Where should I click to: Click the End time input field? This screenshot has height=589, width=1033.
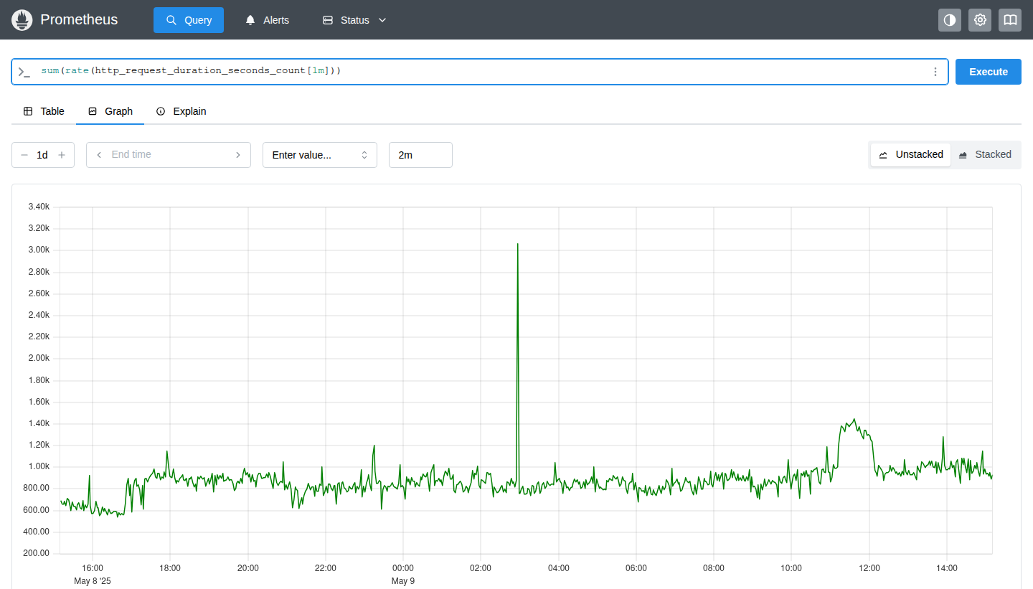[x=169, y=155]
